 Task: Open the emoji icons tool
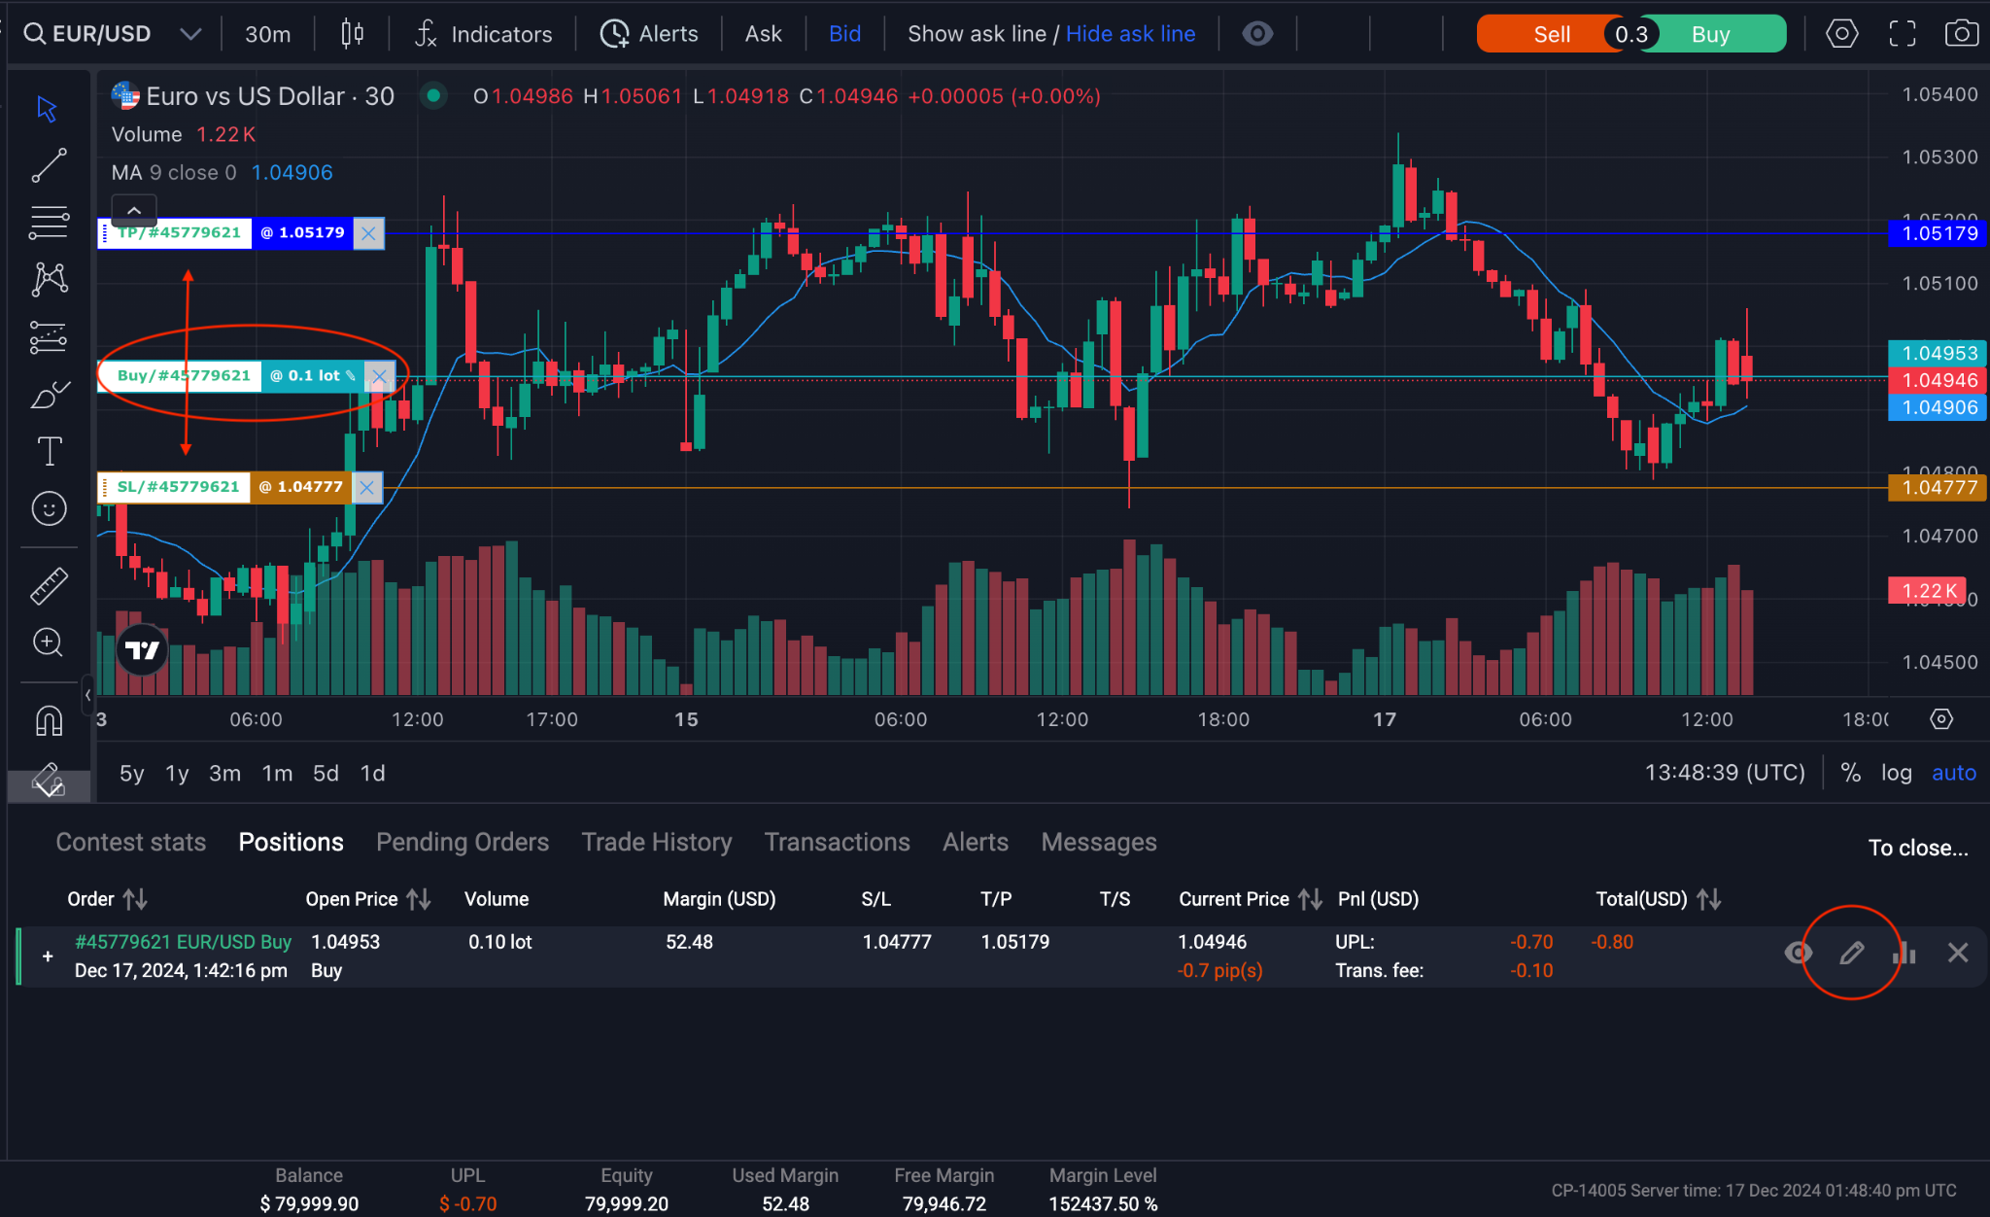tap(49, 508)
